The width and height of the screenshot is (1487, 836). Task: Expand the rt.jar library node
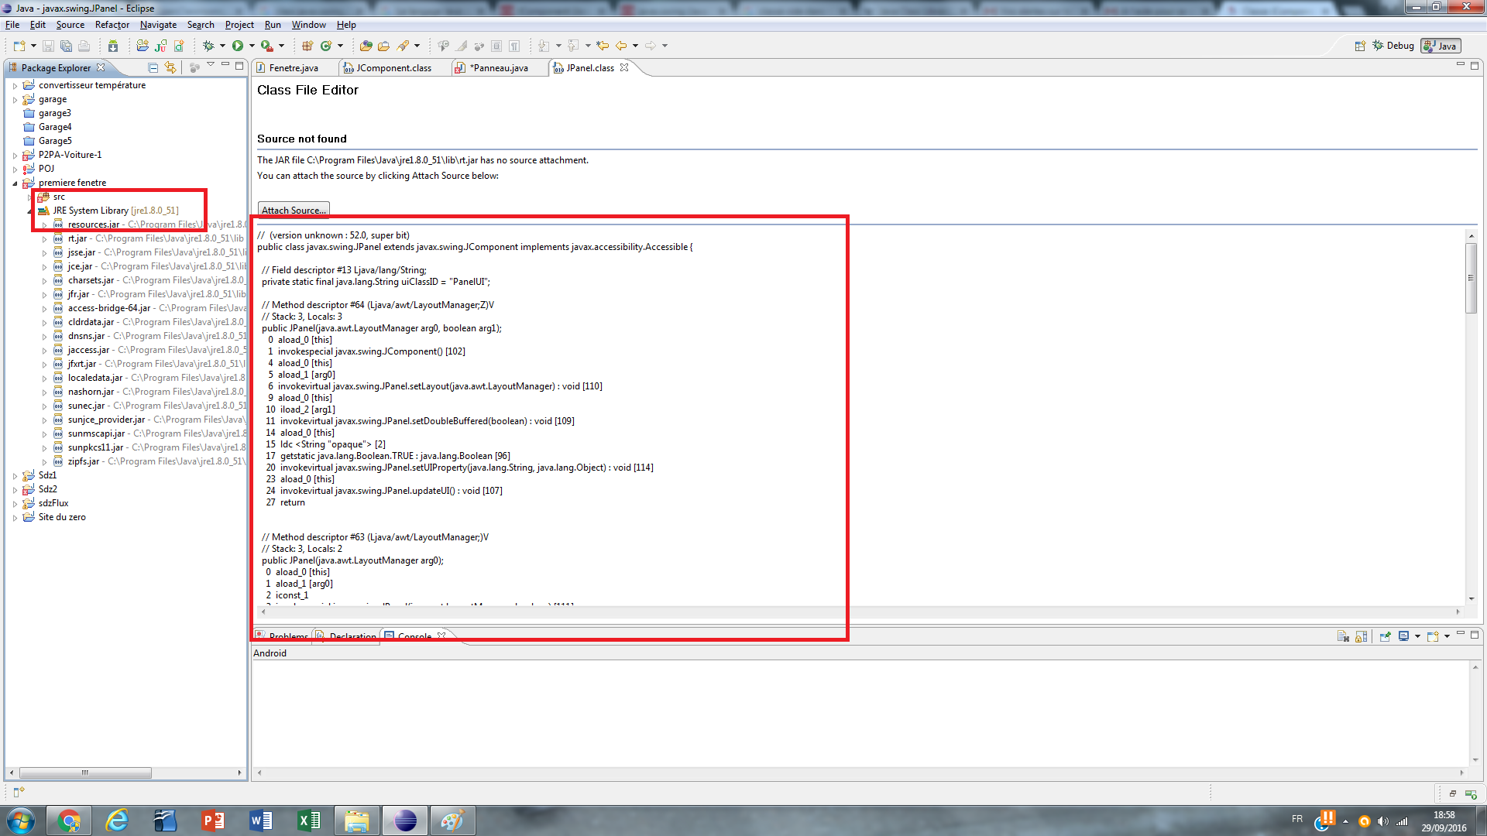[x=44, y=239]
